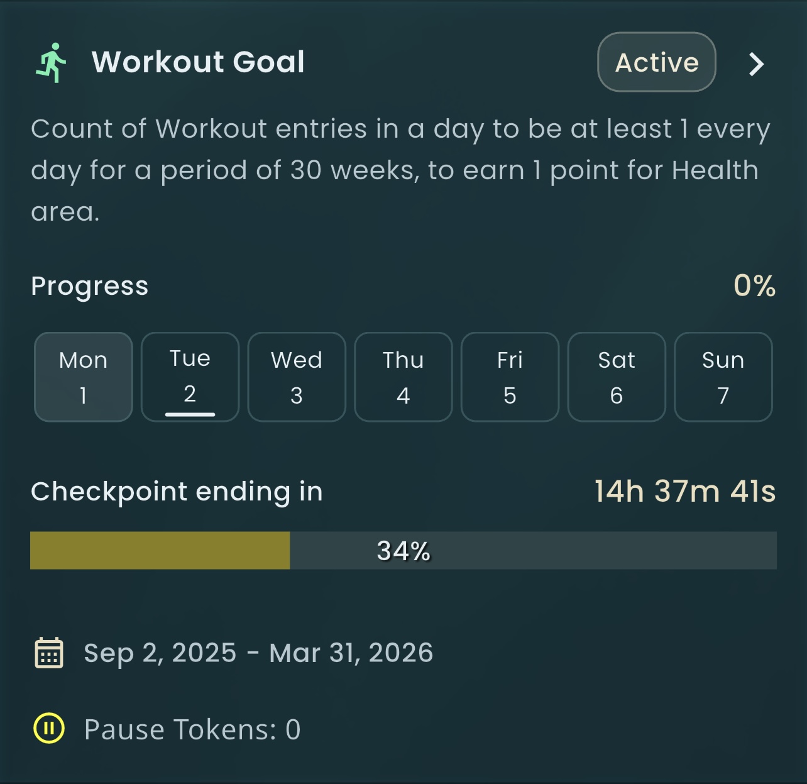Click the calendar date range icon

[x=48, y=653]
